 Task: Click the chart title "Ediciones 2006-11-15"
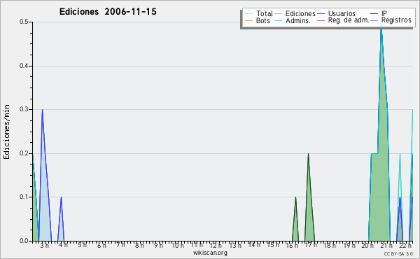(108, 12)
